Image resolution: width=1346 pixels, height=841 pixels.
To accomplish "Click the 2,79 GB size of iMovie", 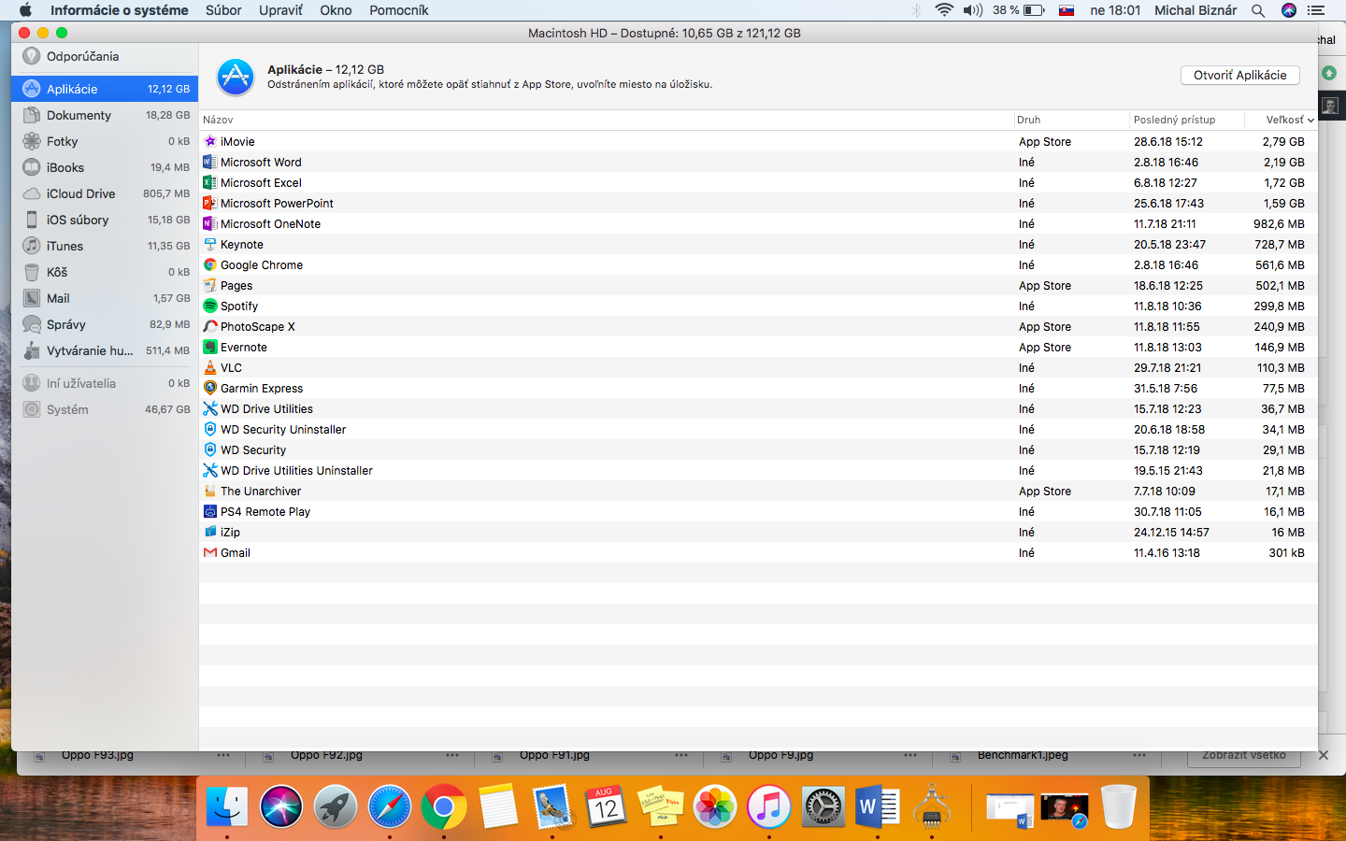I will pyautogui.click(x=1283, y=141).
